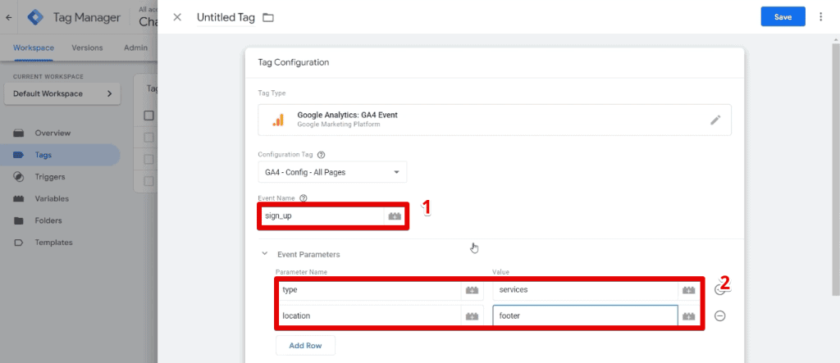The image size is (840, 363).
Task: Insert variable in the location parameter name
Action: point(472,316)
